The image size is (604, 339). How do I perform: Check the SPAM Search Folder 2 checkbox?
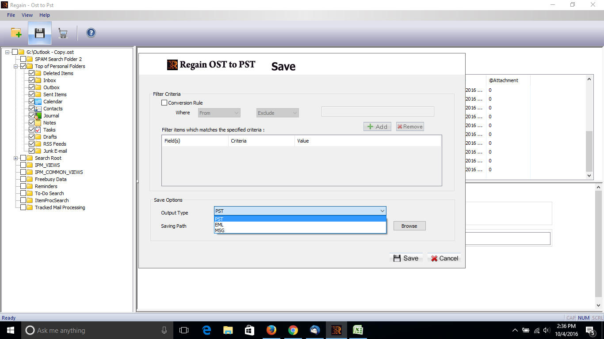click(x=23, y=59)
